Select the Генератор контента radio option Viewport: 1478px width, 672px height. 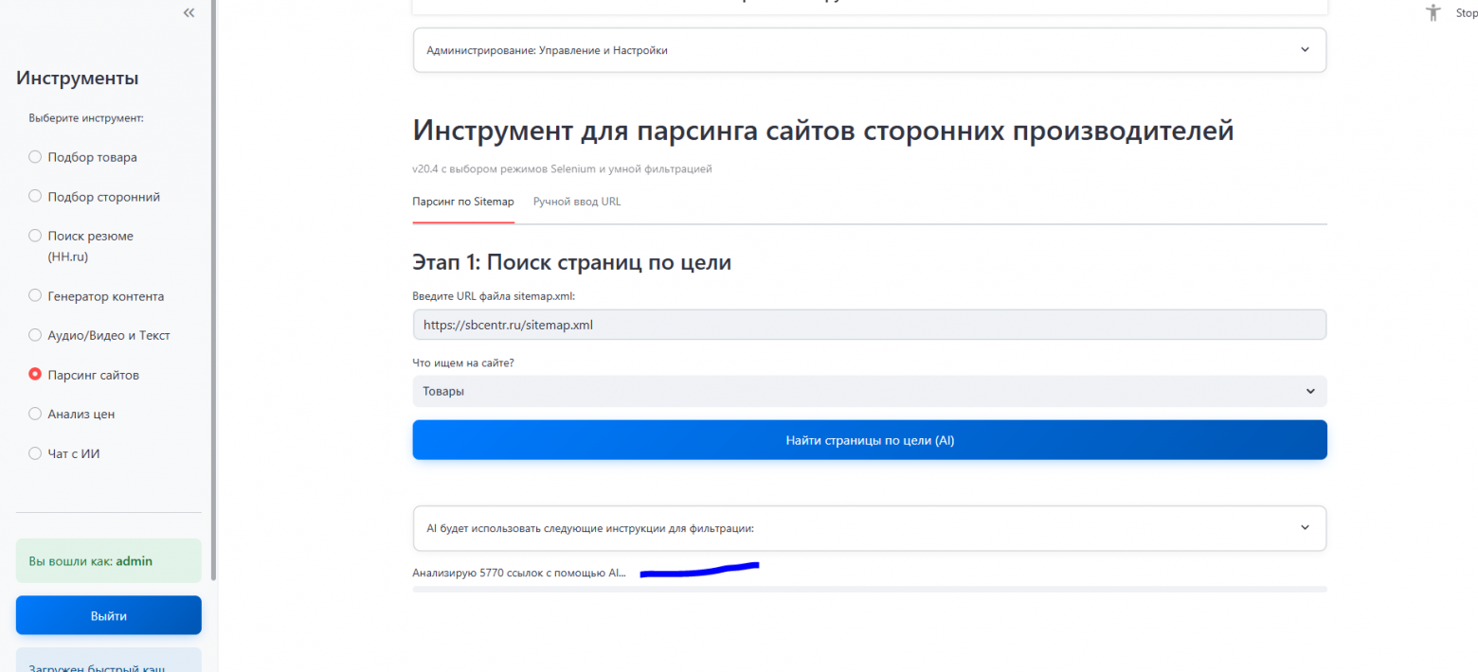(35, 296)
